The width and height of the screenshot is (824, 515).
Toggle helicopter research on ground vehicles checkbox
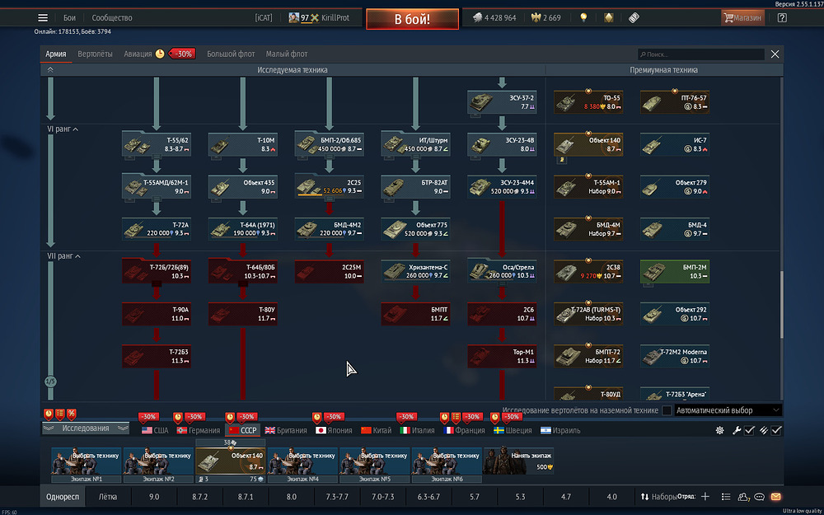pos(667,410)
